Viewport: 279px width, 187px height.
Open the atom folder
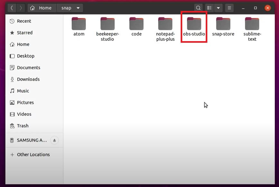pyautogui.click(x=79, y=27)
